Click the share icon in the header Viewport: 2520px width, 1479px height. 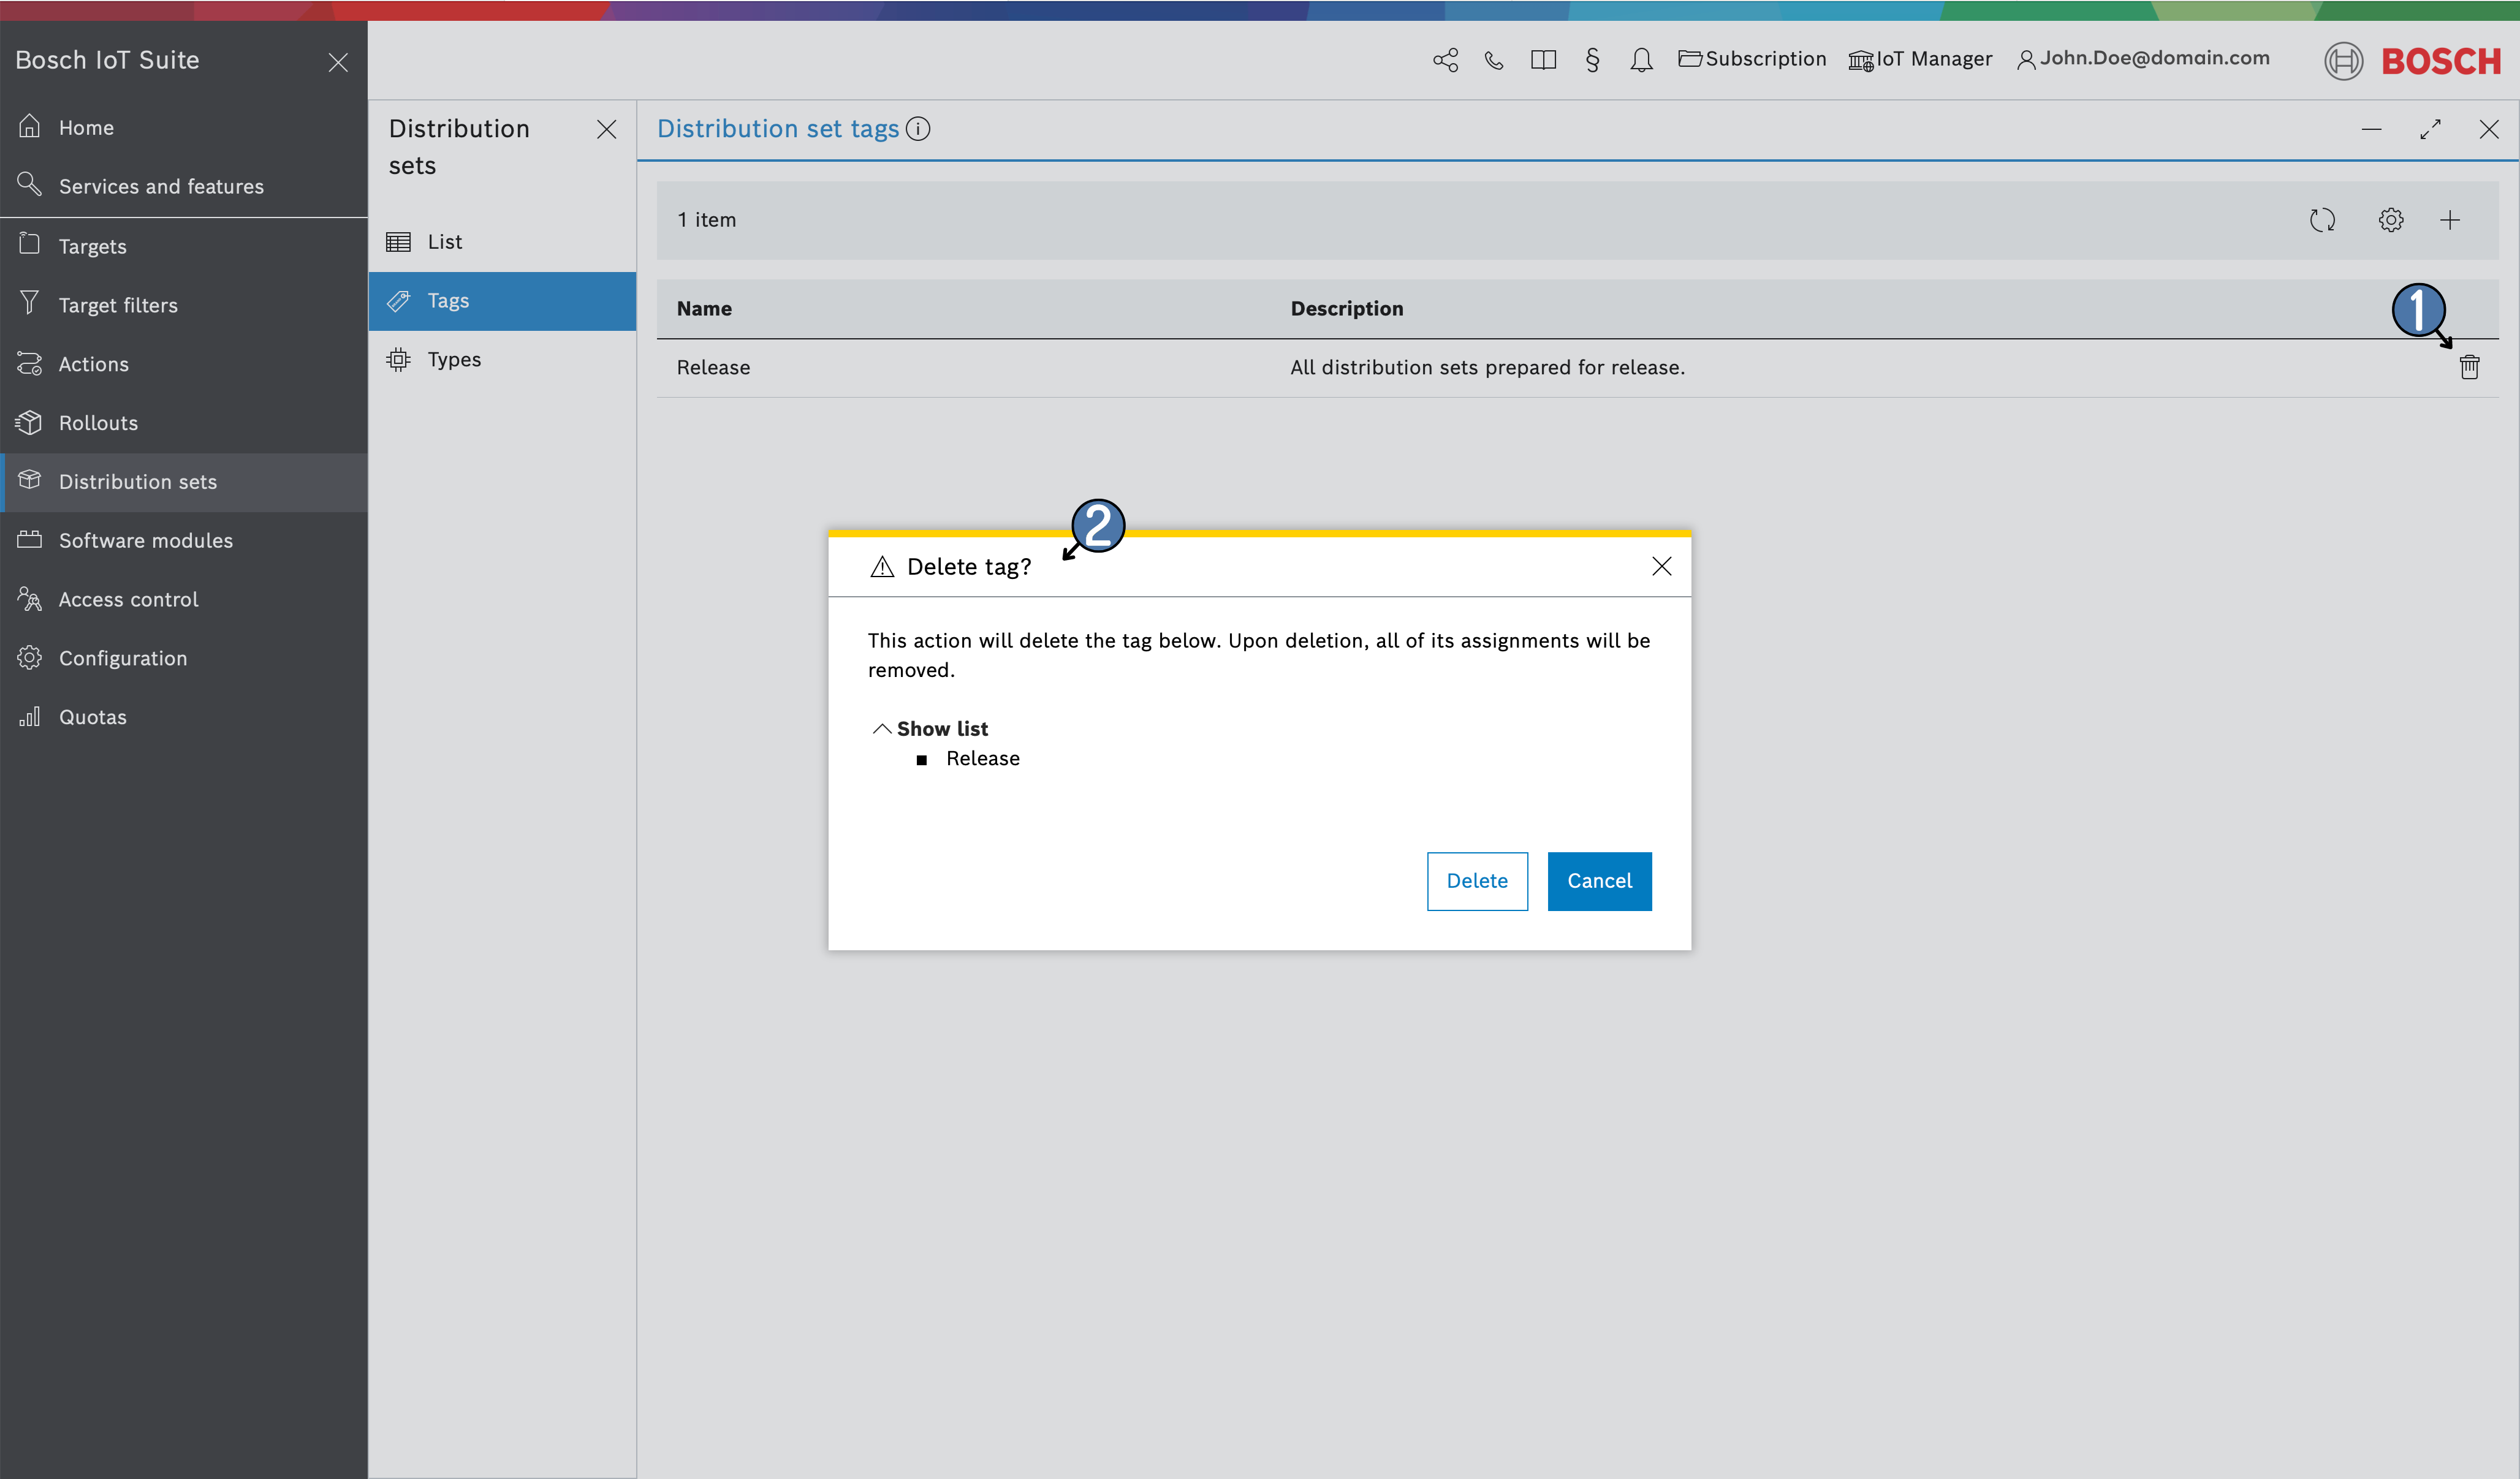(1445, 60)
